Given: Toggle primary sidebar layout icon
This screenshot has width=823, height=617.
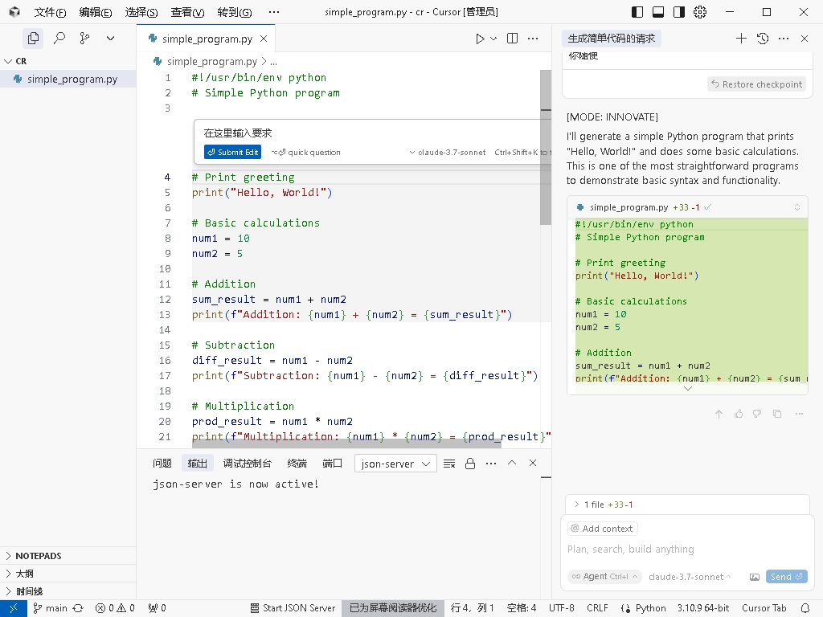Looking at the screenshot, I should point(637,11).
